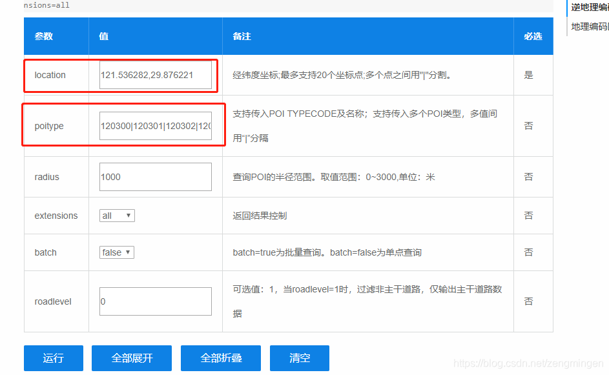
Task: Click the roadlevel input containing 0
Action: [x=156, y=301]
